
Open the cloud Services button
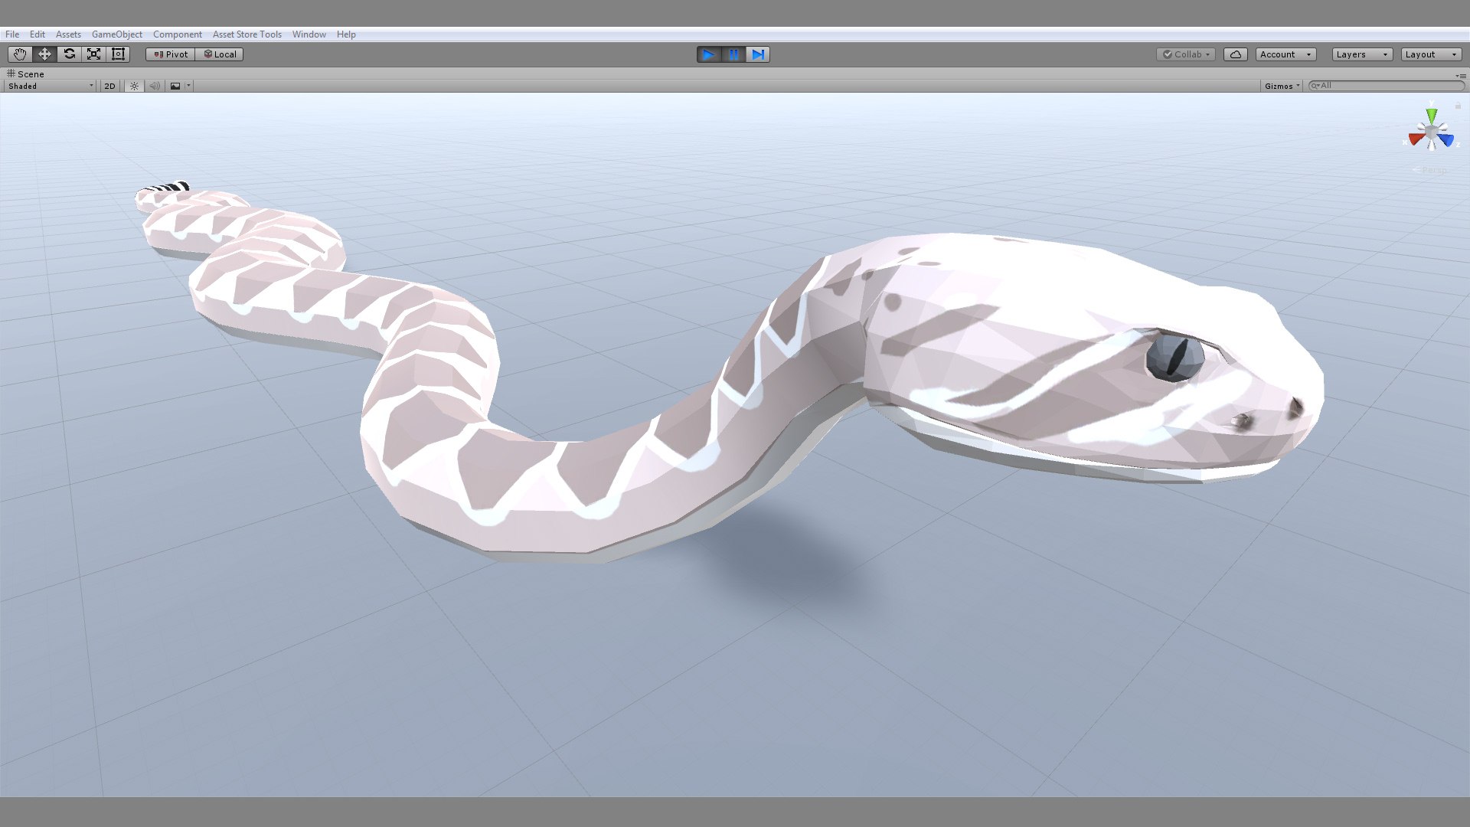tap(1236, 54)
